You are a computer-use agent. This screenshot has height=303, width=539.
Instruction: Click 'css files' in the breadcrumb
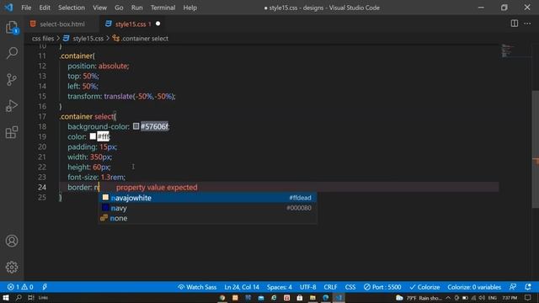pyautogui.click(x=43, y=39)
